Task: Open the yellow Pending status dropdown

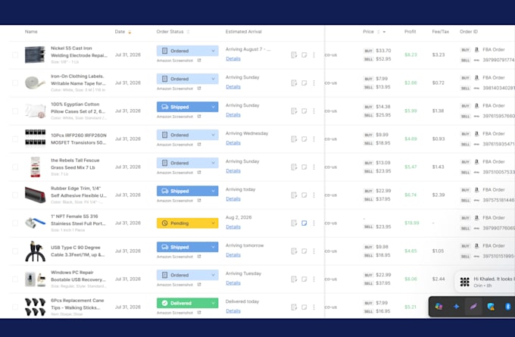Action: (x=188, y=223)
